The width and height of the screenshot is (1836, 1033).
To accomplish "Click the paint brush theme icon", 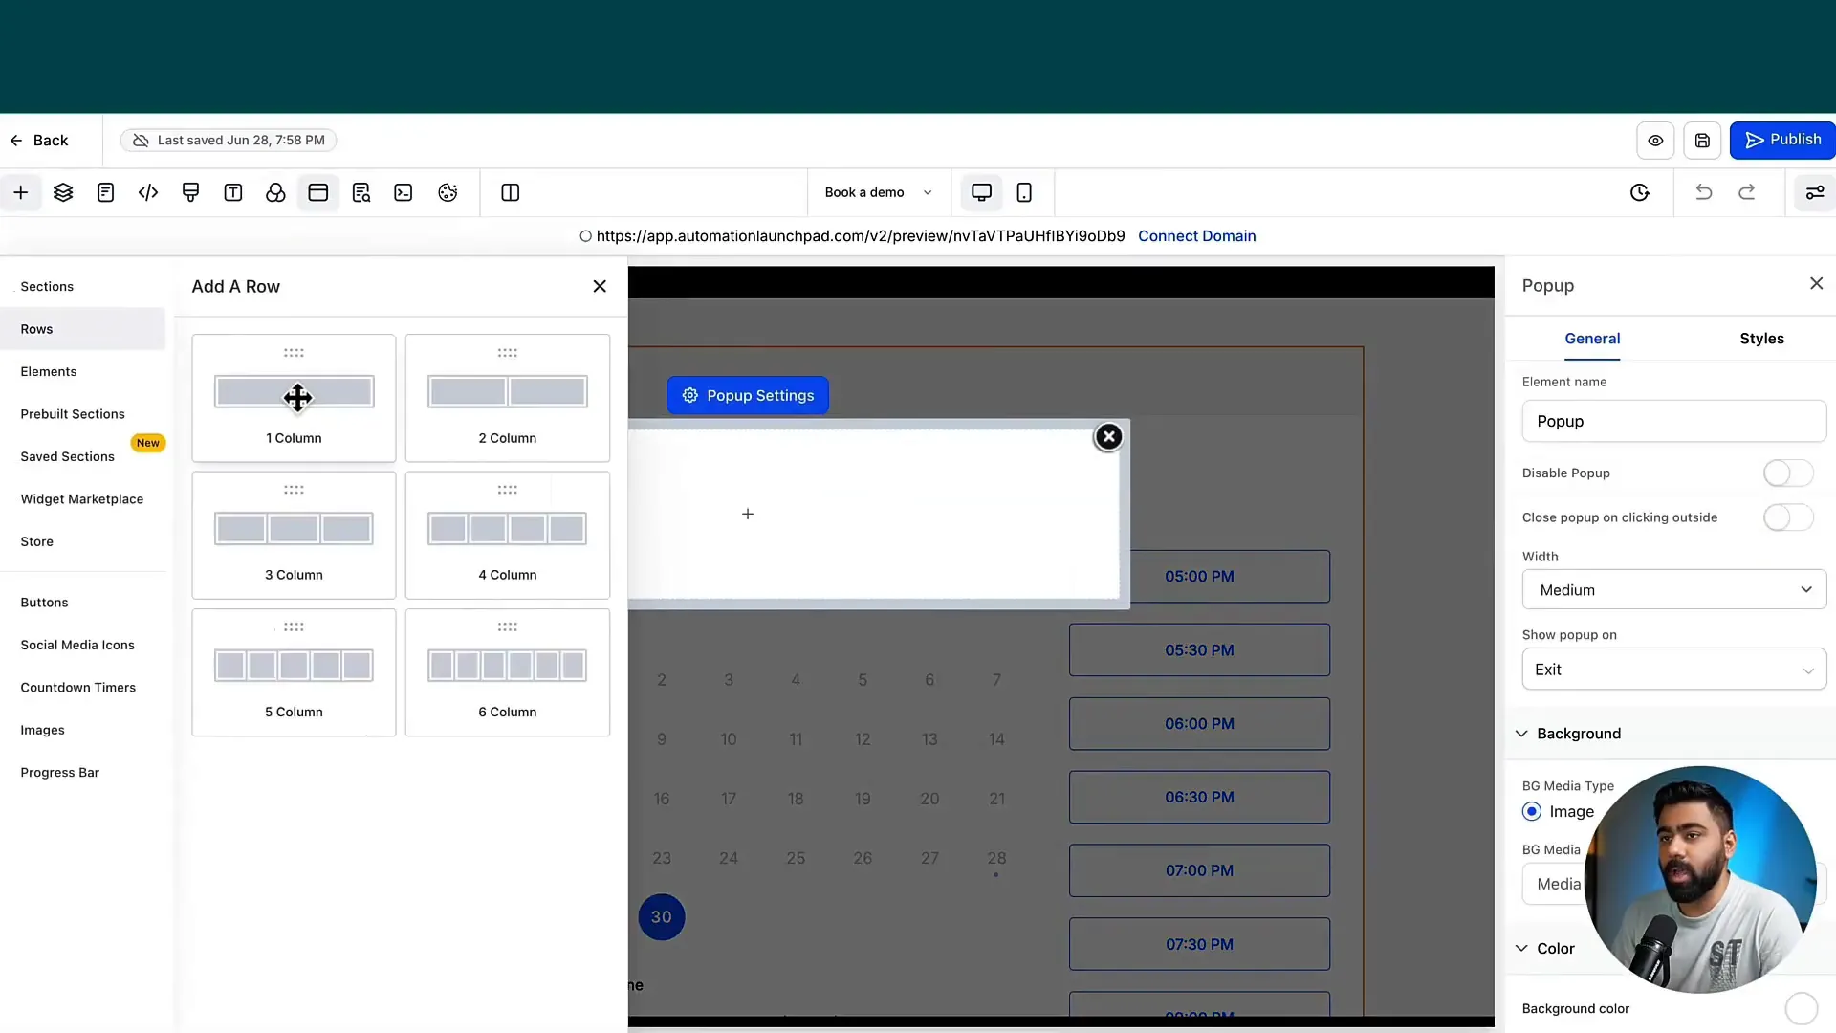I will [190, 192].
